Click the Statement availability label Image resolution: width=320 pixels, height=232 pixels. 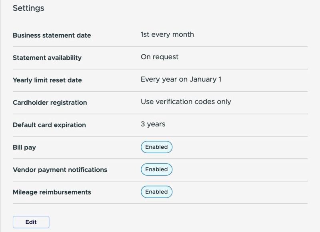tap(47, 58)
